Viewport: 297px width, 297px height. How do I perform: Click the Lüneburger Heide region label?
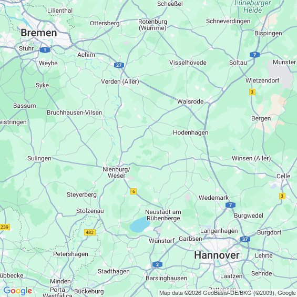[x=253, y=7]
